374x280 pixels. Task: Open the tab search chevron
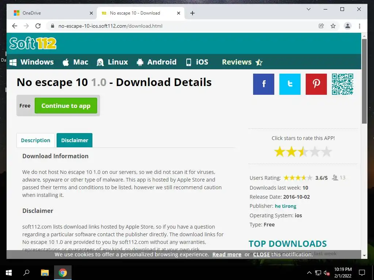[308, 9]
